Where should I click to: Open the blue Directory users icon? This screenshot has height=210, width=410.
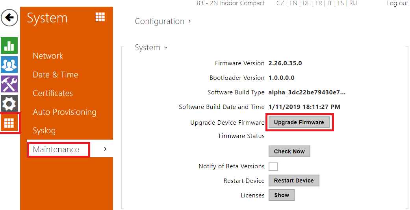point(9,64)
